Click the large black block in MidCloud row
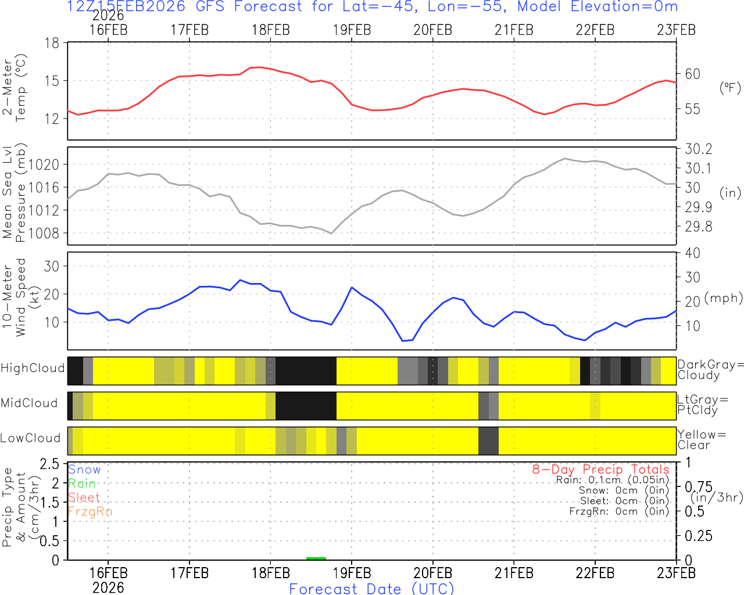 click(306, 406)
